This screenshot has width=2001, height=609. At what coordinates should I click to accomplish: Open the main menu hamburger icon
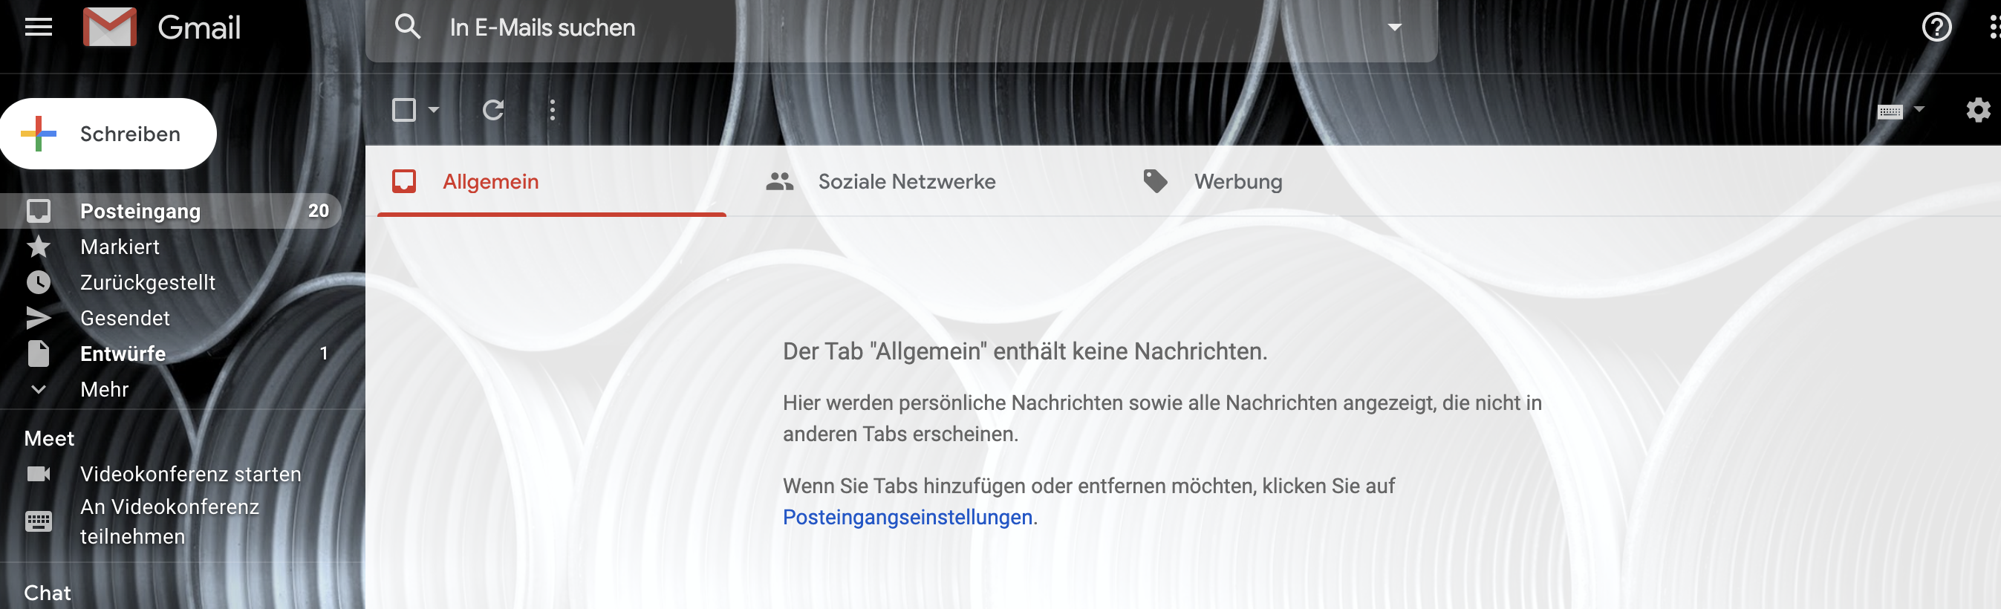pos(38,27)
